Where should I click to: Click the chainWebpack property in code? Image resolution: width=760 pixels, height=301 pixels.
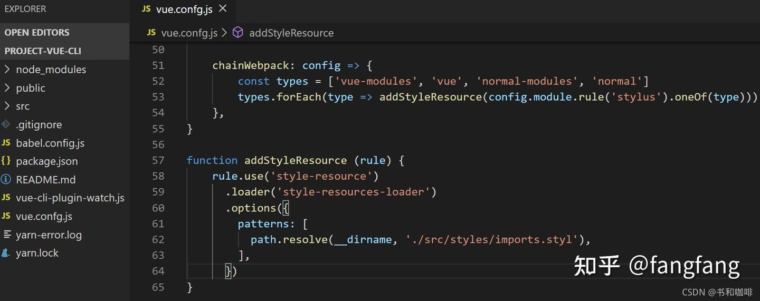(251, 66)
